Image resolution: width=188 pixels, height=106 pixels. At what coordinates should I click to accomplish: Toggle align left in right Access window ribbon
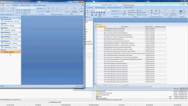click(x=99, y=12)
